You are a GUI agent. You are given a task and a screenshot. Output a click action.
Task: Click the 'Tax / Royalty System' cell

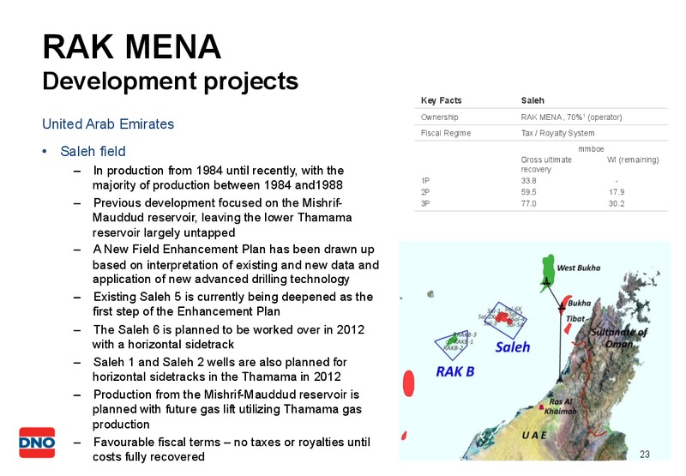[558, 133]
